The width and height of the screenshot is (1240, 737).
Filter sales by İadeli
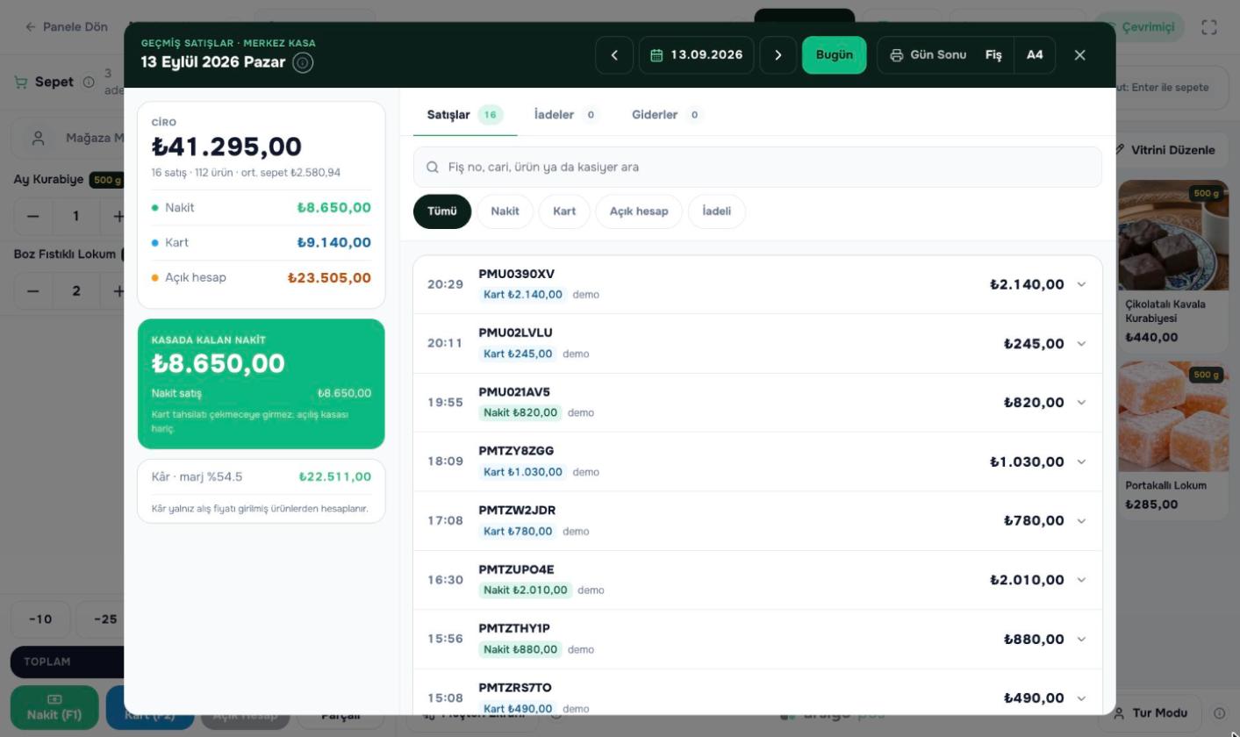[717, 211]
